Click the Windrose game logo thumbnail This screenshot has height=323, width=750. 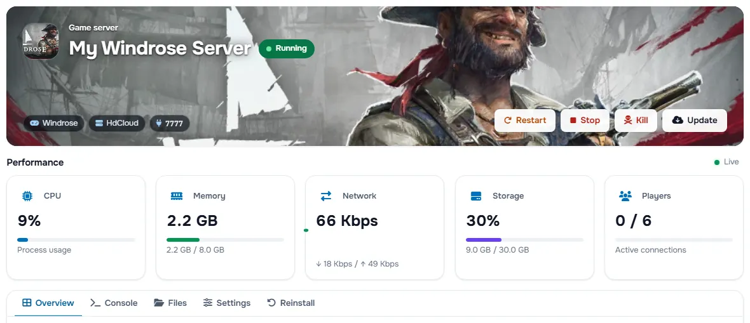tap(41, 42)
